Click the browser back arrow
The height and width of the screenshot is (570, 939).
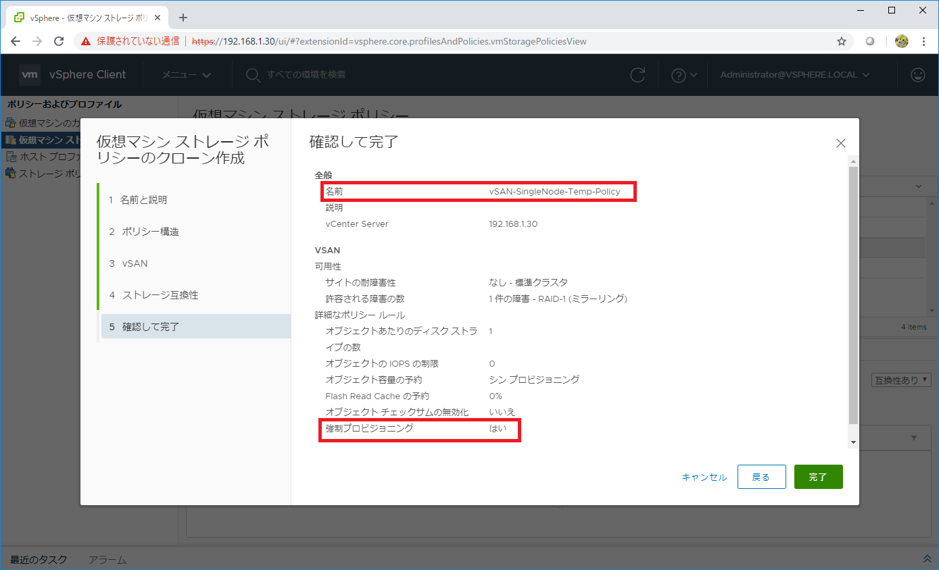pyautogui.click(x=16, y=41)
